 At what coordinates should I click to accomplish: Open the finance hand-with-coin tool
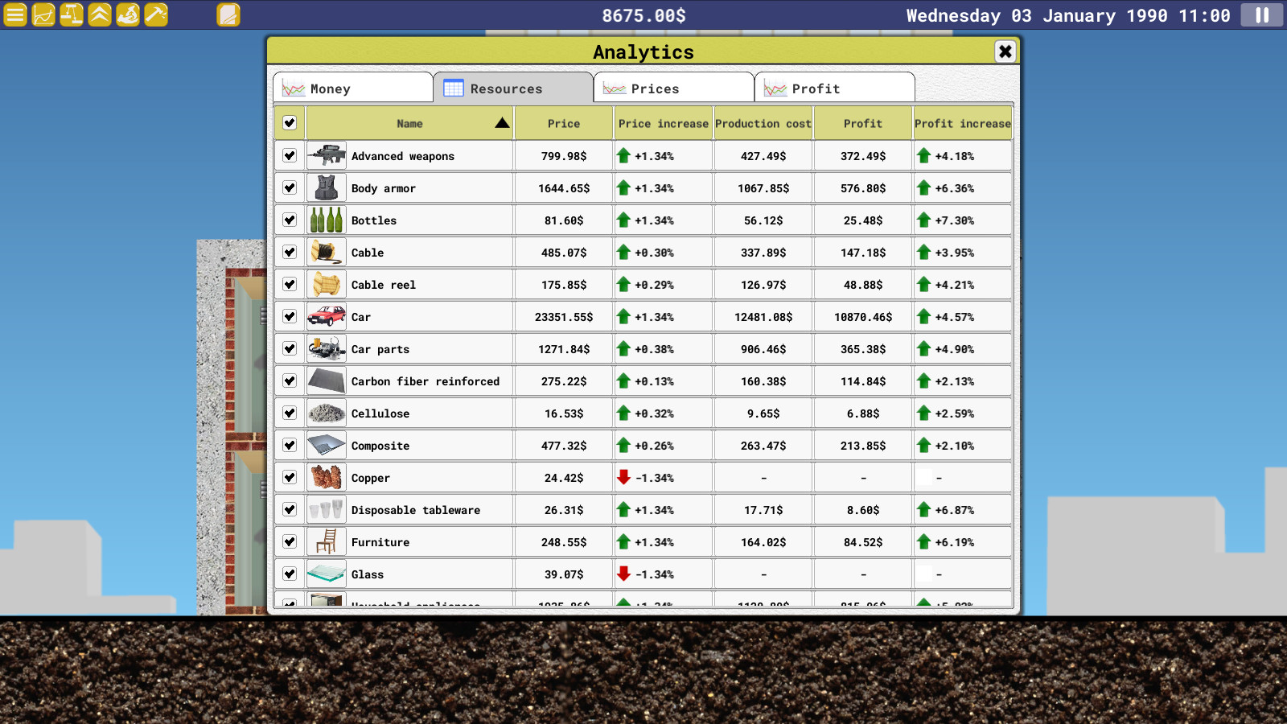126,14
